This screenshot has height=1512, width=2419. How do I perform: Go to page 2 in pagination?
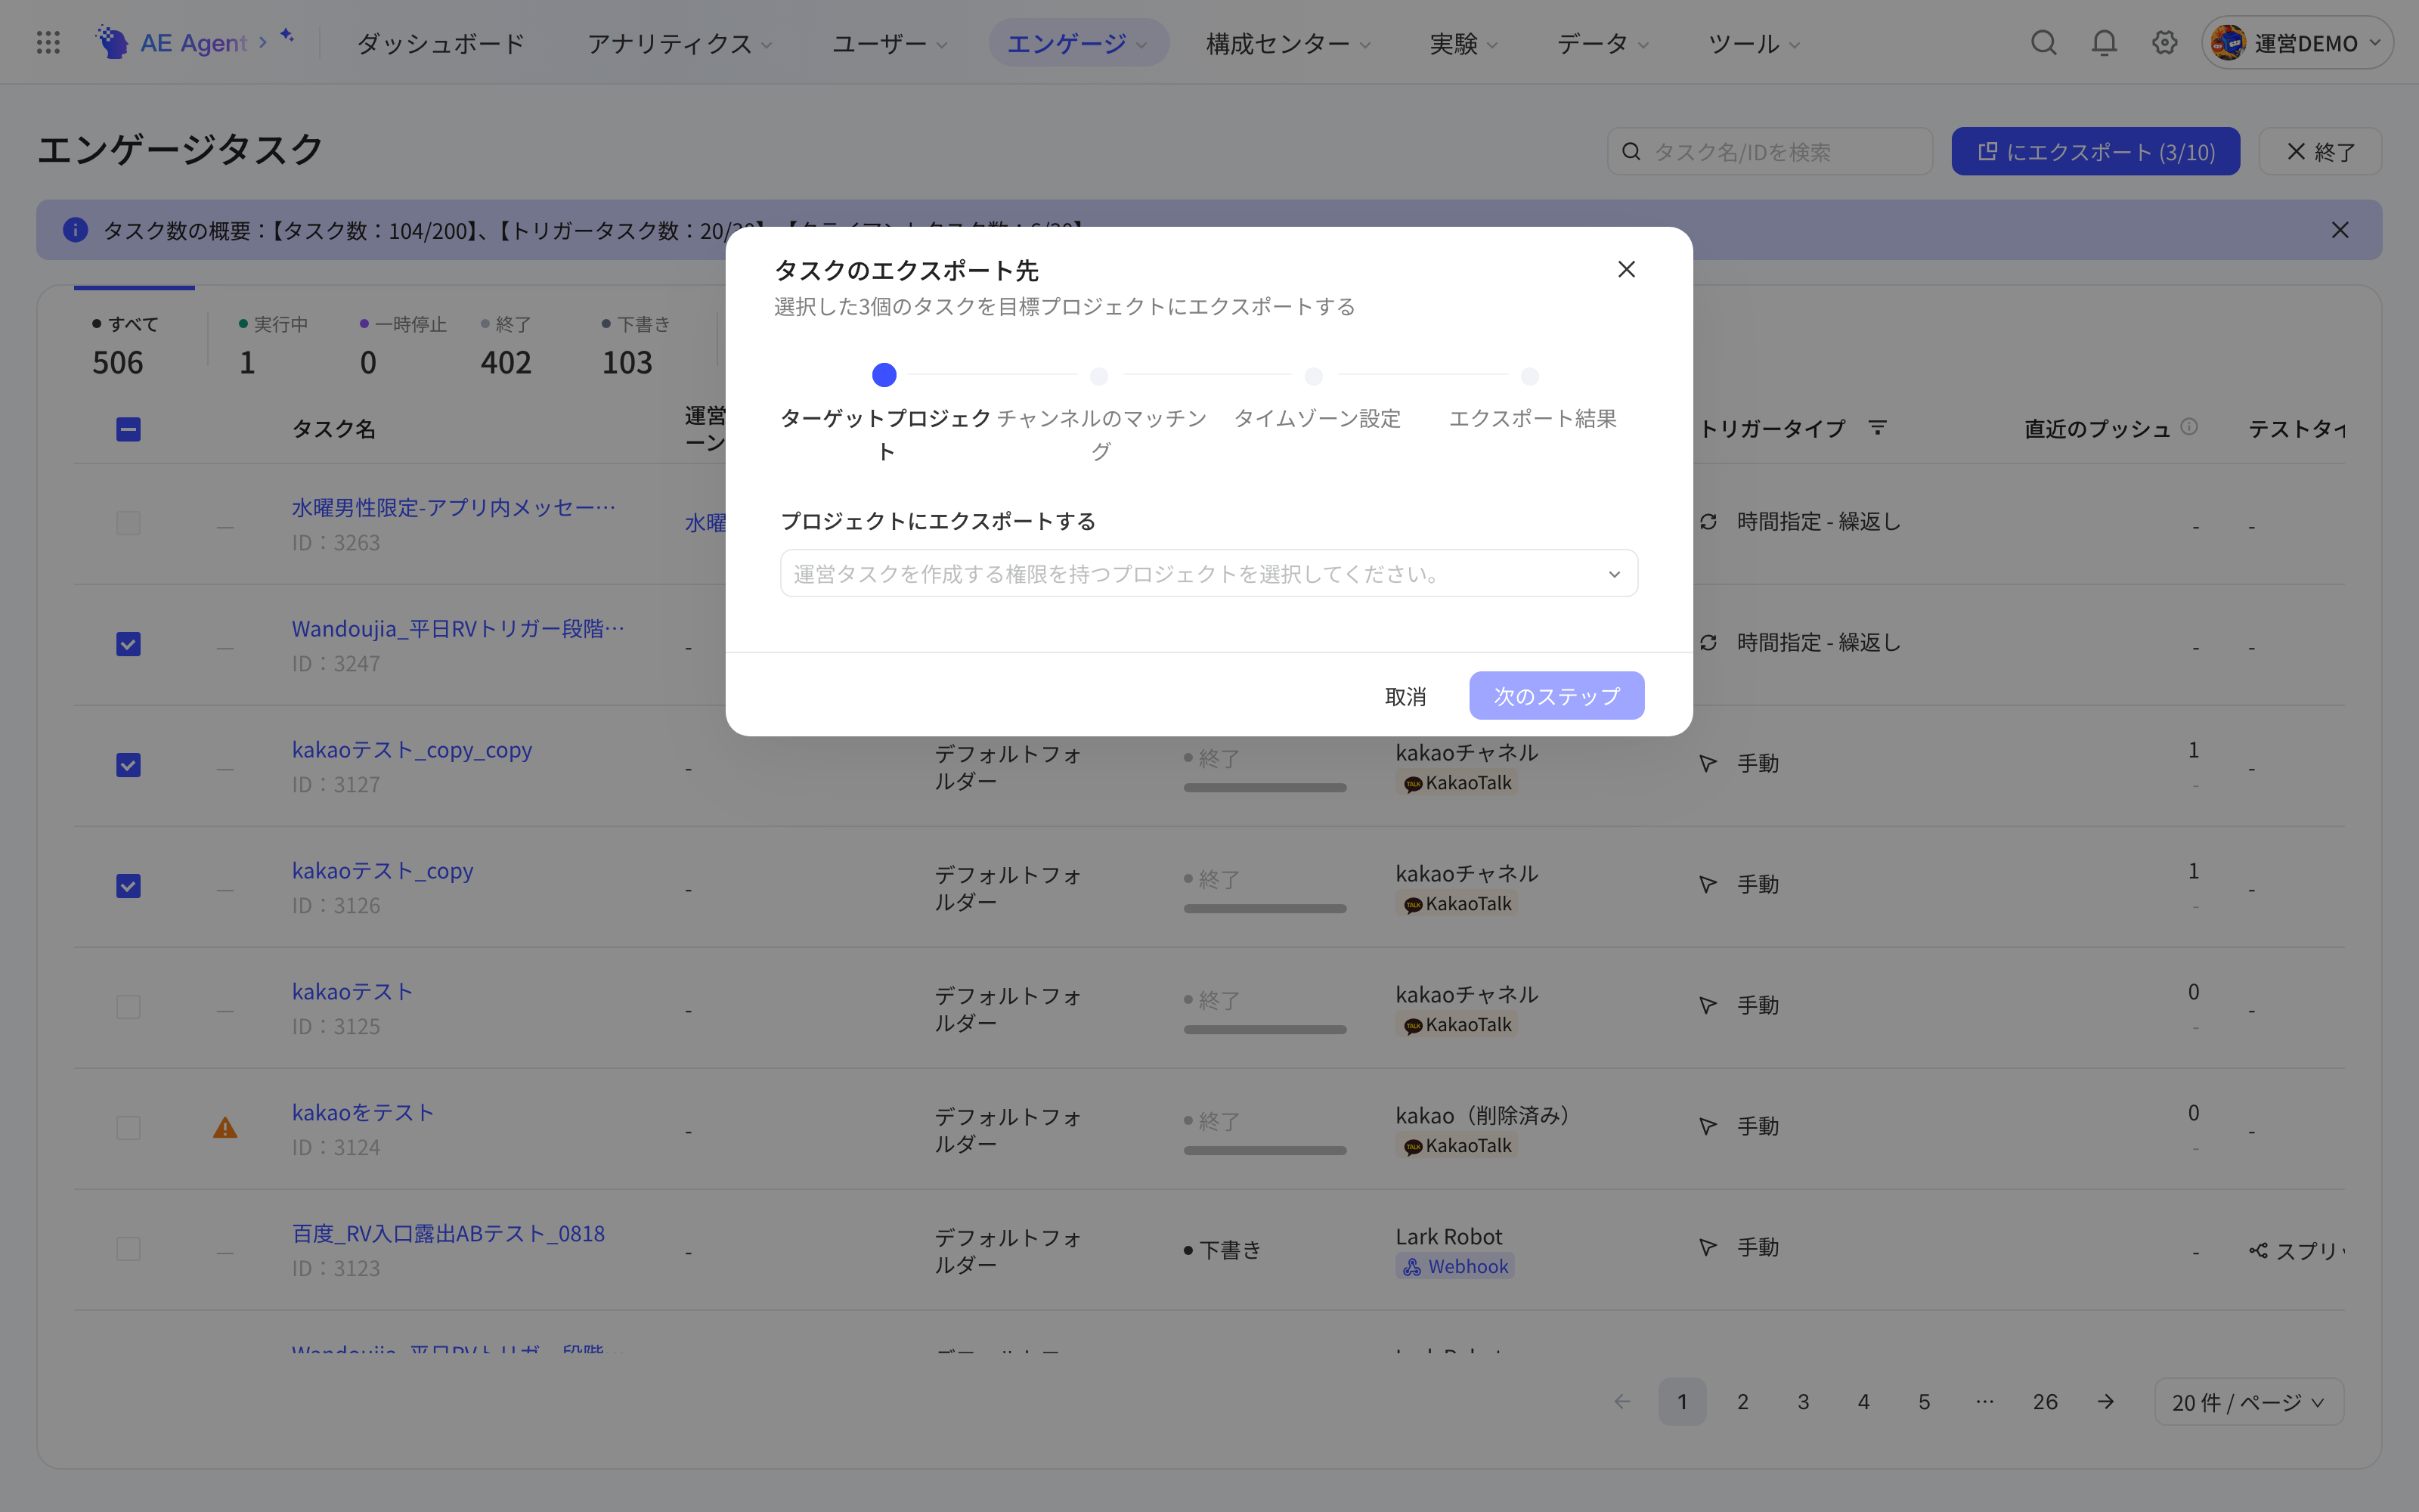[1742, 1401]
